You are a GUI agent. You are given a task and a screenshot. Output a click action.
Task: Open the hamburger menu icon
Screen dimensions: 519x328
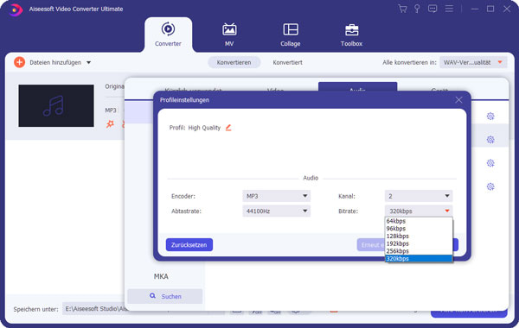point(449,9)
